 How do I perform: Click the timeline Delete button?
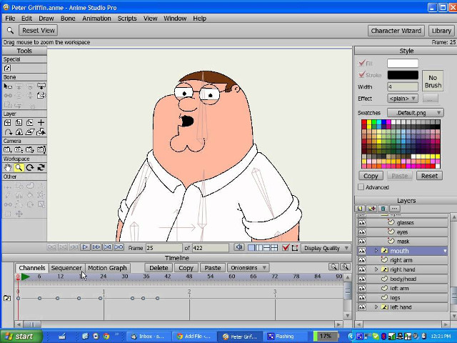[159, 268]
